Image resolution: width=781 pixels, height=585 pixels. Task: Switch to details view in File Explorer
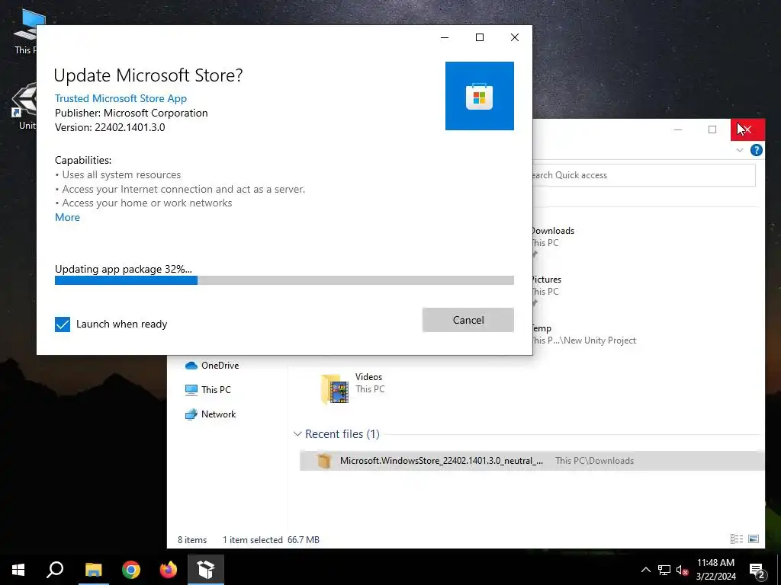tap(737, 539)
